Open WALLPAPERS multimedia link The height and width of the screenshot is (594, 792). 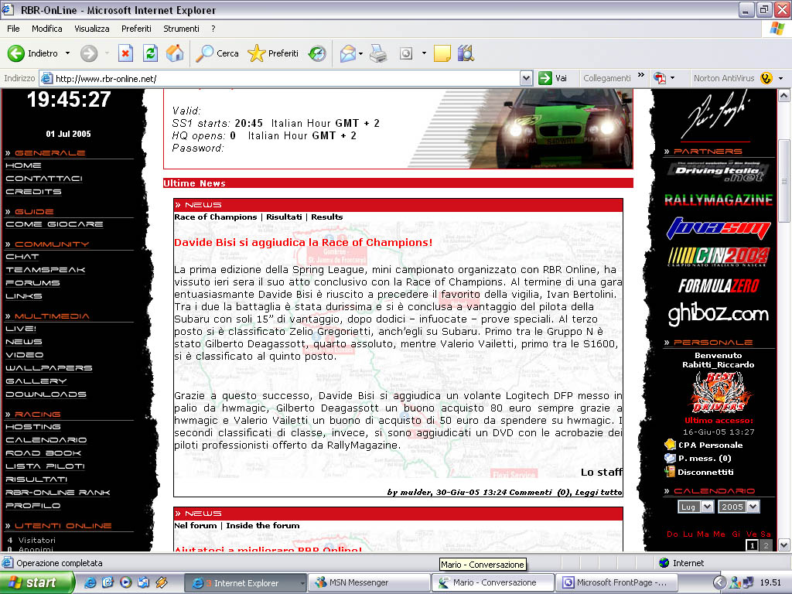click(x=49, y=367)
